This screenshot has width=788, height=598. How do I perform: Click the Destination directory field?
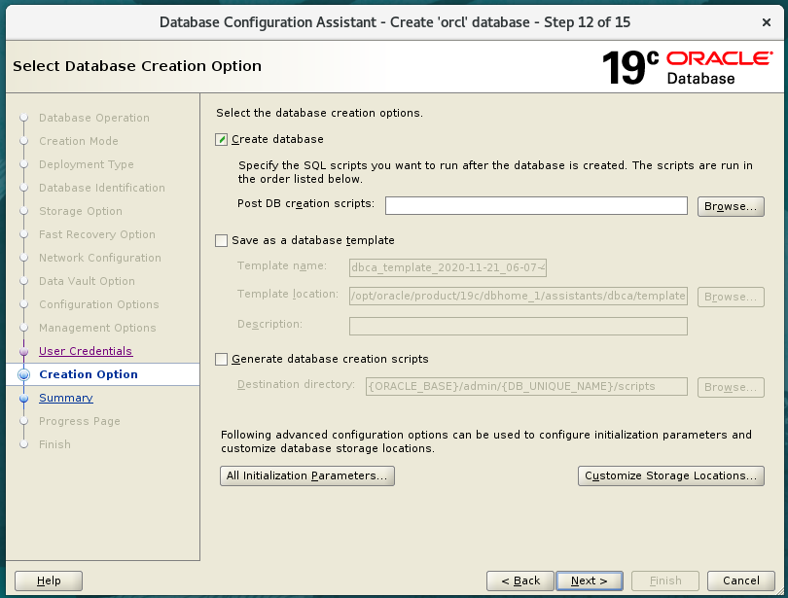[x=526, y=387]
